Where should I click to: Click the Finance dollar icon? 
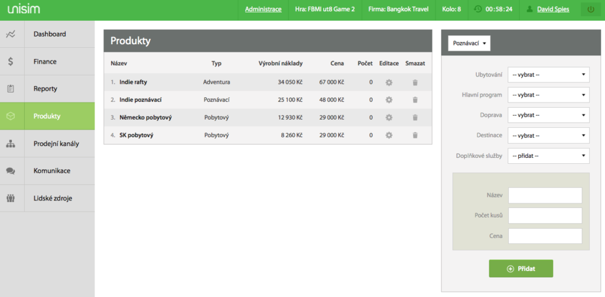[x=11, y=61]
